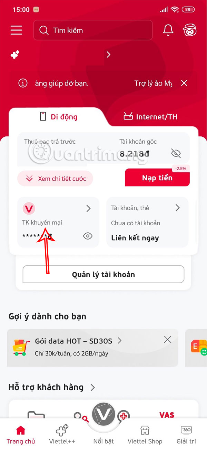Tap the Nạp tiền button
Screen dimensions: 207x450
point(157,178)
